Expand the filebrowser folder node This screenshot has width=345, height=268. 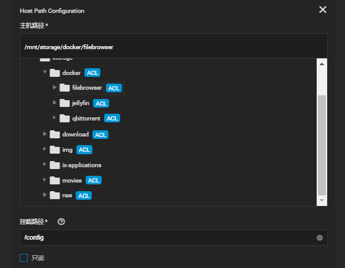pyautogui.click(x=54, y=87)
